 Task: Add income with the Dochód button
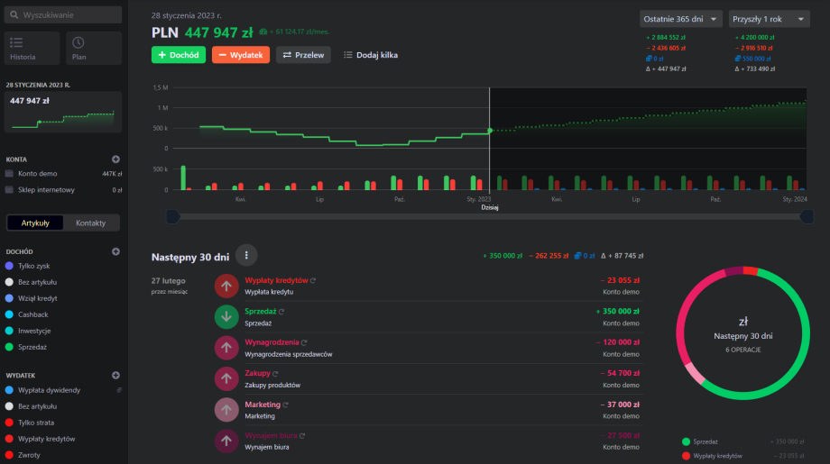click(x=178, y=55)
